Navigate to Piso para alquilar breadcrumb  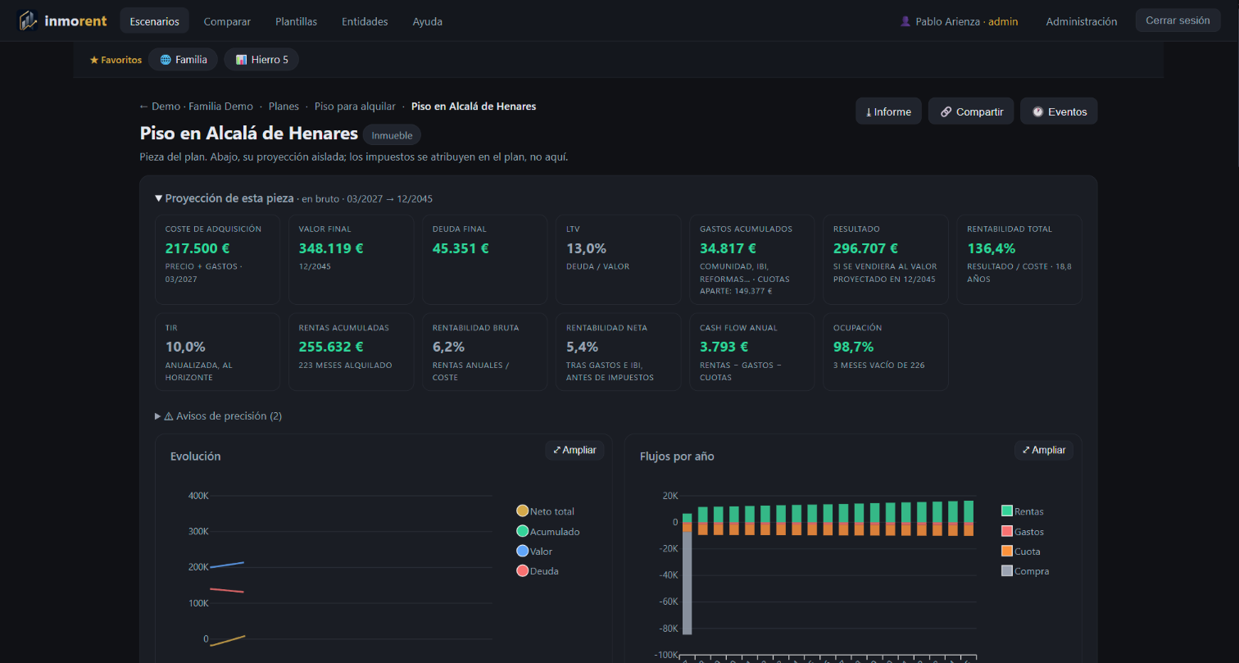[355, 107]
